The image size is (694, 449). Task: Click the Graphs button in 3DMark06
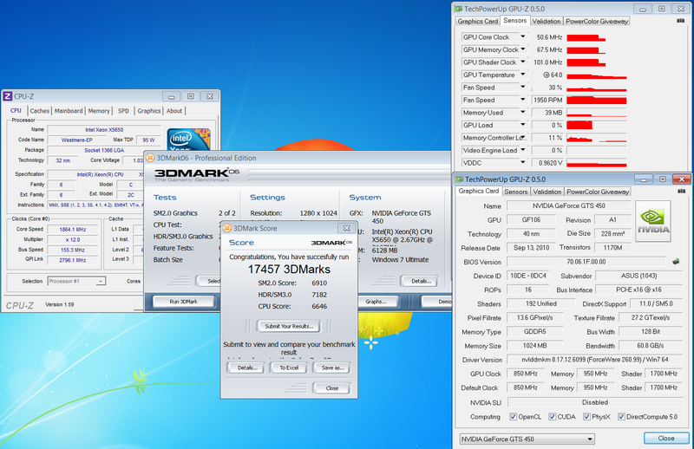376,302
